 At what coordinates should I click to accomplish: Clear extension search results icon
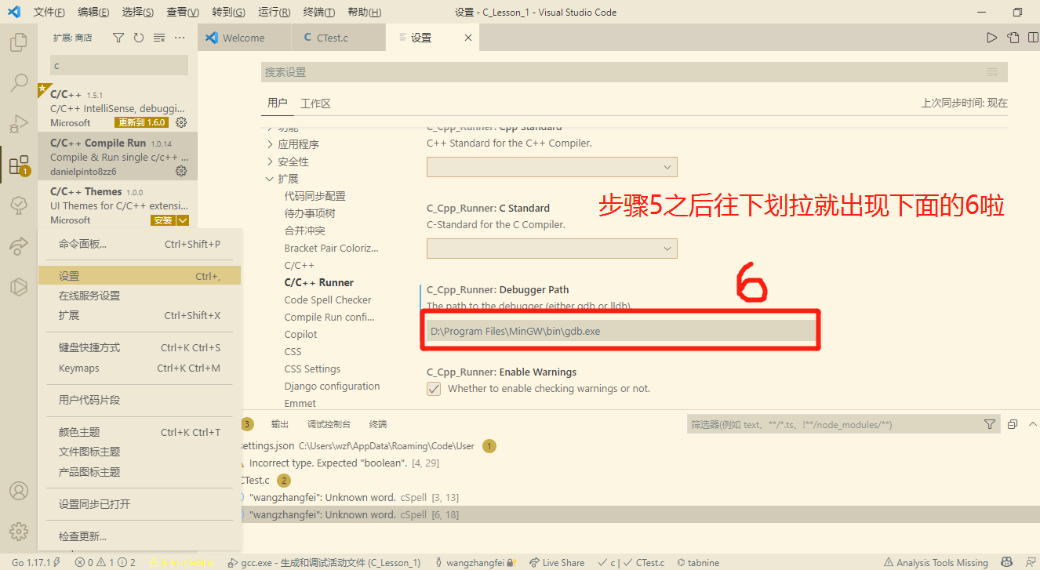click(x=159, y=38)
